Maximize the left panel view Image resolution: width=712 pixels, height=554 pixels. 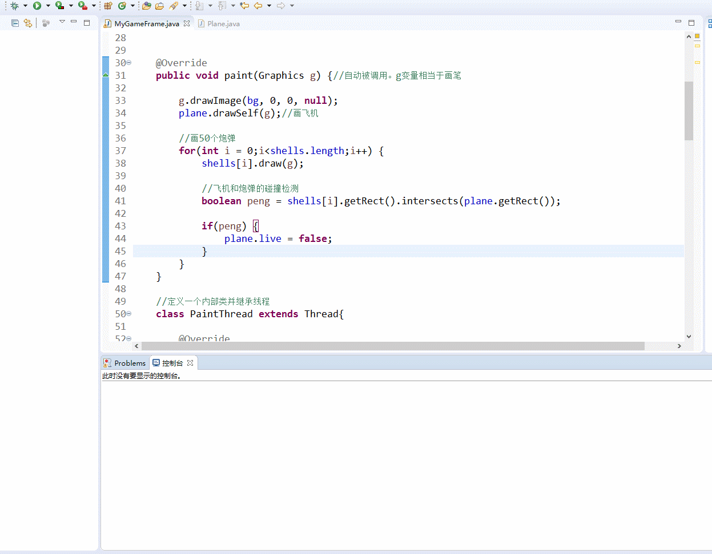(87, 23)
